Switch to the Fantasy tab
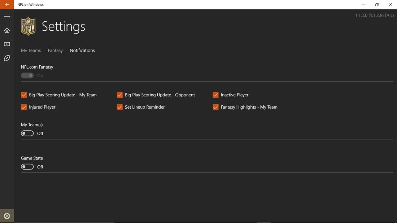397x223 pixels. tap(55, 51)
